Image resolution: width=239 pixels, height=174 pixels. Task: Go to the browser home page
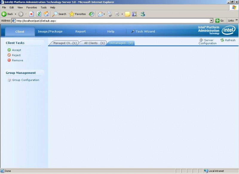[x=46, y=14]
